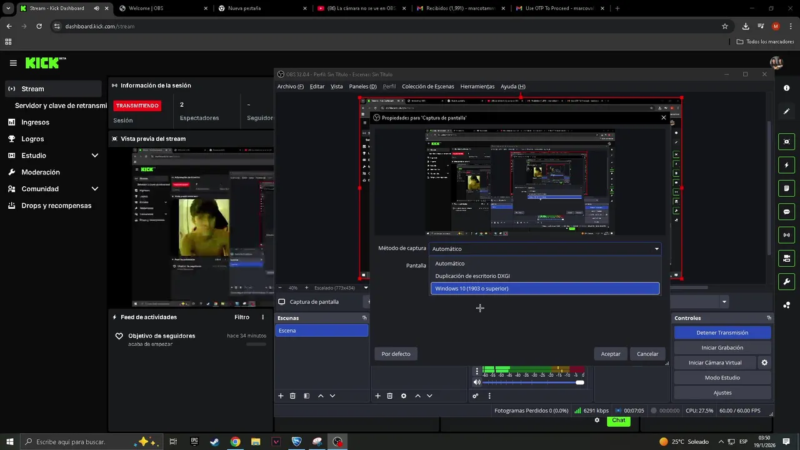Add a new scene with the plus icon
The width and height of the screenshot is (800, 450).
[x=281, y=396]
